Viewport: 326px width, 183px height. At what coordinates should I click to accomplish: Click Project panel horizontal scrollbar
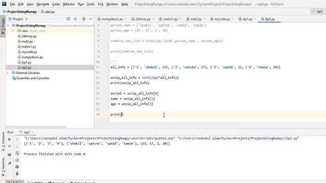tap(36, 127)
